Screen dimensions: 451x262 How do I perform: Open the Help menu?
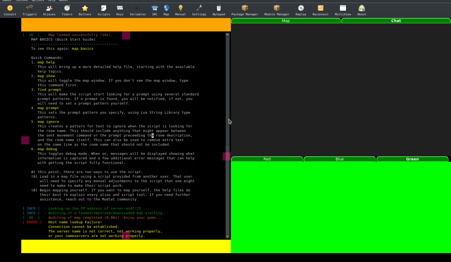51,1
